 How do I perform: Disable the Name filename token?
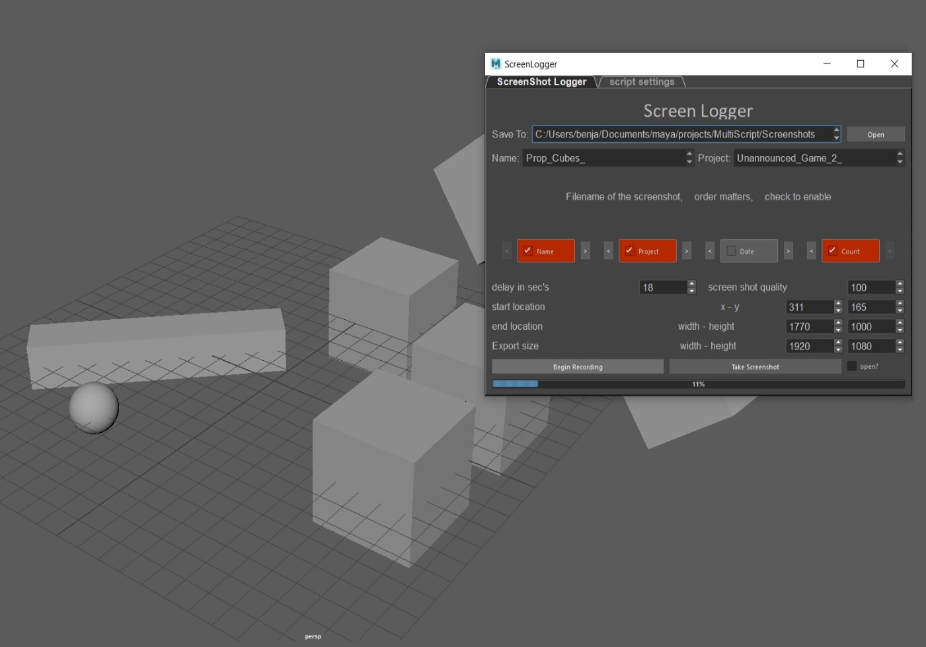click(527, 250)
